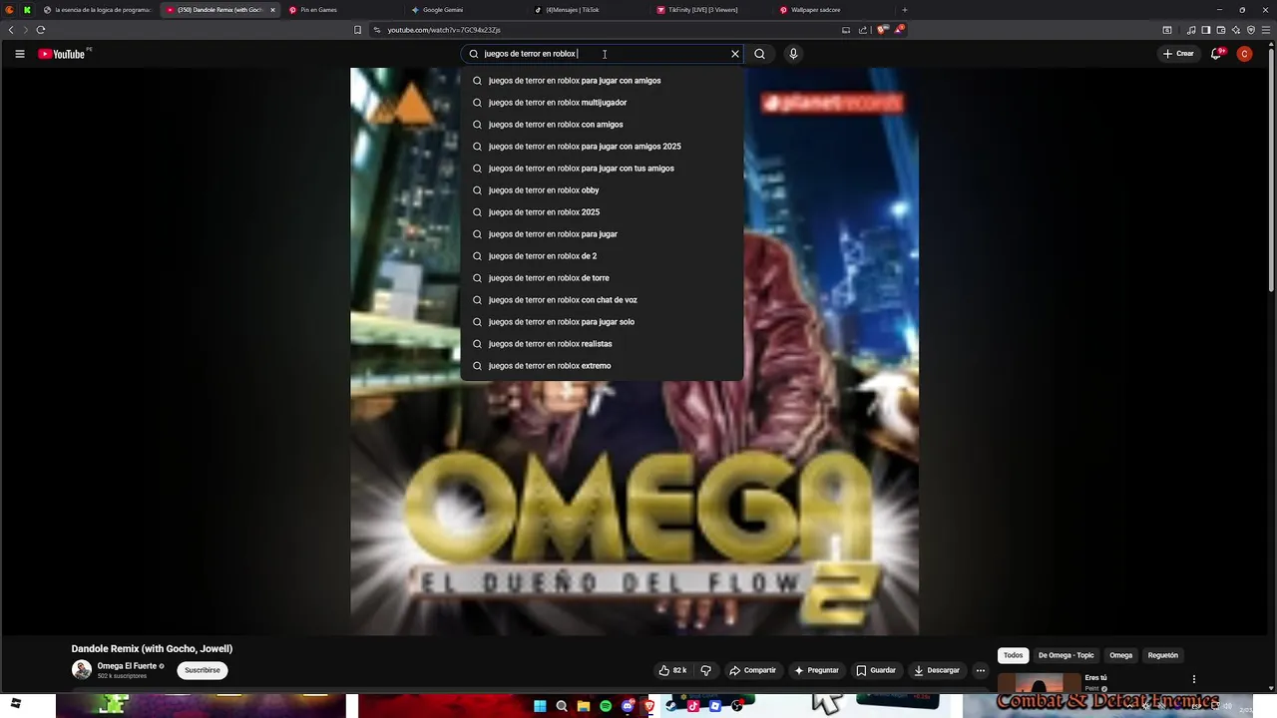The image size is (1277, 718).
Task: Pick suggestion 'para jugar con amigos 2025'
Action: point(602,147)
